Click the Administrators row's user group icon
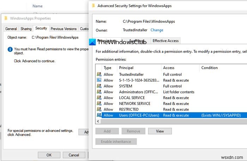 point(99,92)
